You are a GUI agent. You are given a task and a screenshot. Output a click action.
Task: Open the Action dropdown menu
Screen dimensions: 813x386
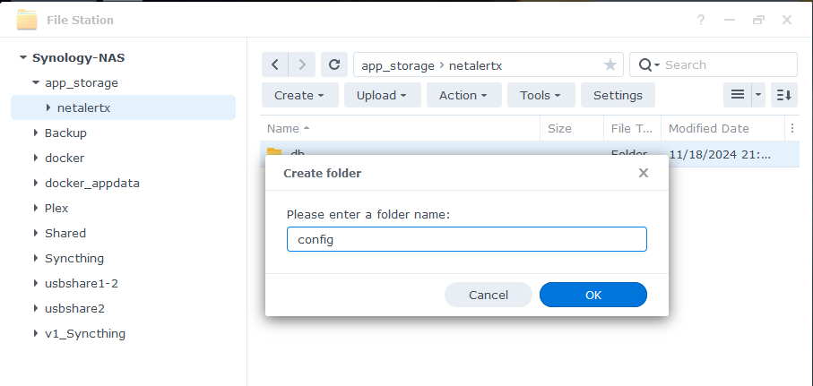pyautogui.click(x=463, y=95)
